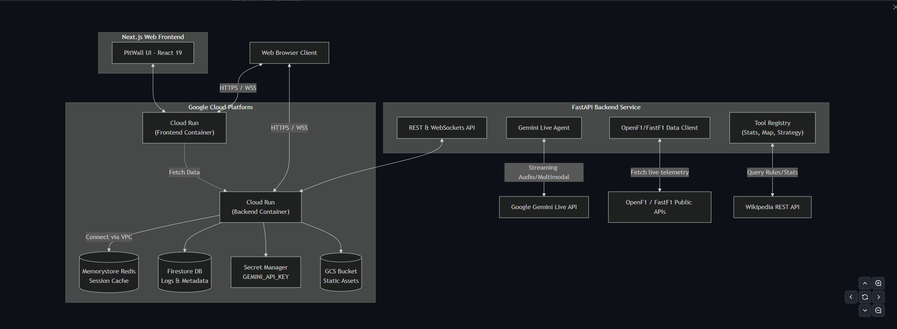Click the Connect via VPC edge label
Image resolution: width=897 pixels, height=329 pixels.
click(x=109, y=237)
